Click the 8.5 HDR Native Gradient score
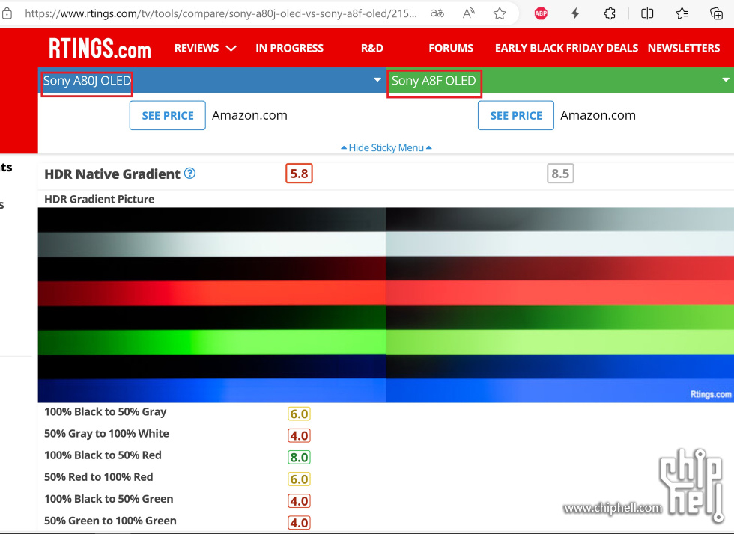The image size is (734, 534). pos(560,174)
